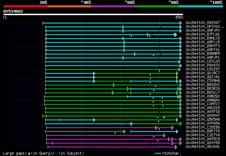Viewport: 226px width, 156px height.
Task: Click the purple alignment bar of UniRef100_C1E7Y4
Action: (105, 136)
